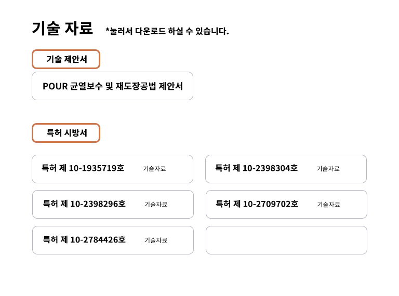
Task: Download patent 특허 제 10-2398296호
Action: (84, 204)
